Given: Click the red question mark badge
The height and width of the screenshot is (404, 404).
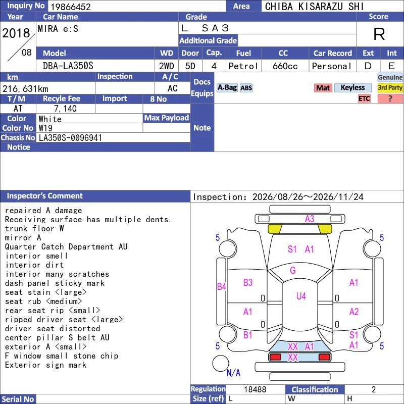Looking at the screenshot, I should point(390,98).
